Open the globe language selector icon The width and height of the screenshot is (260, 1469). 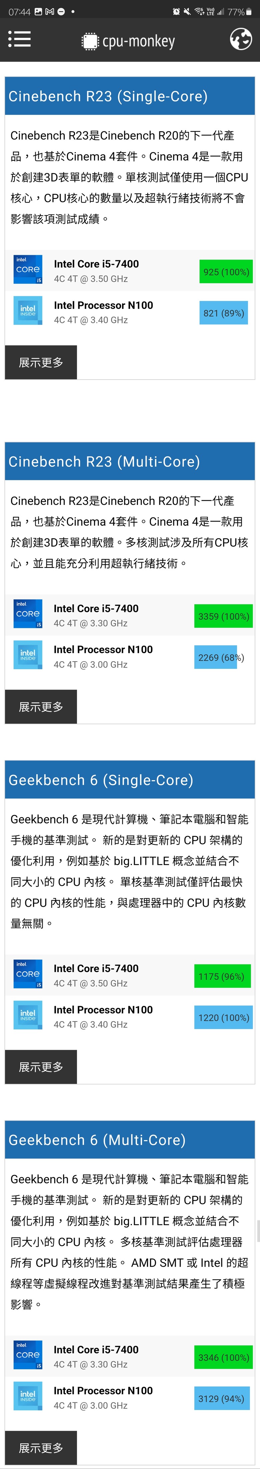[241, 39]
